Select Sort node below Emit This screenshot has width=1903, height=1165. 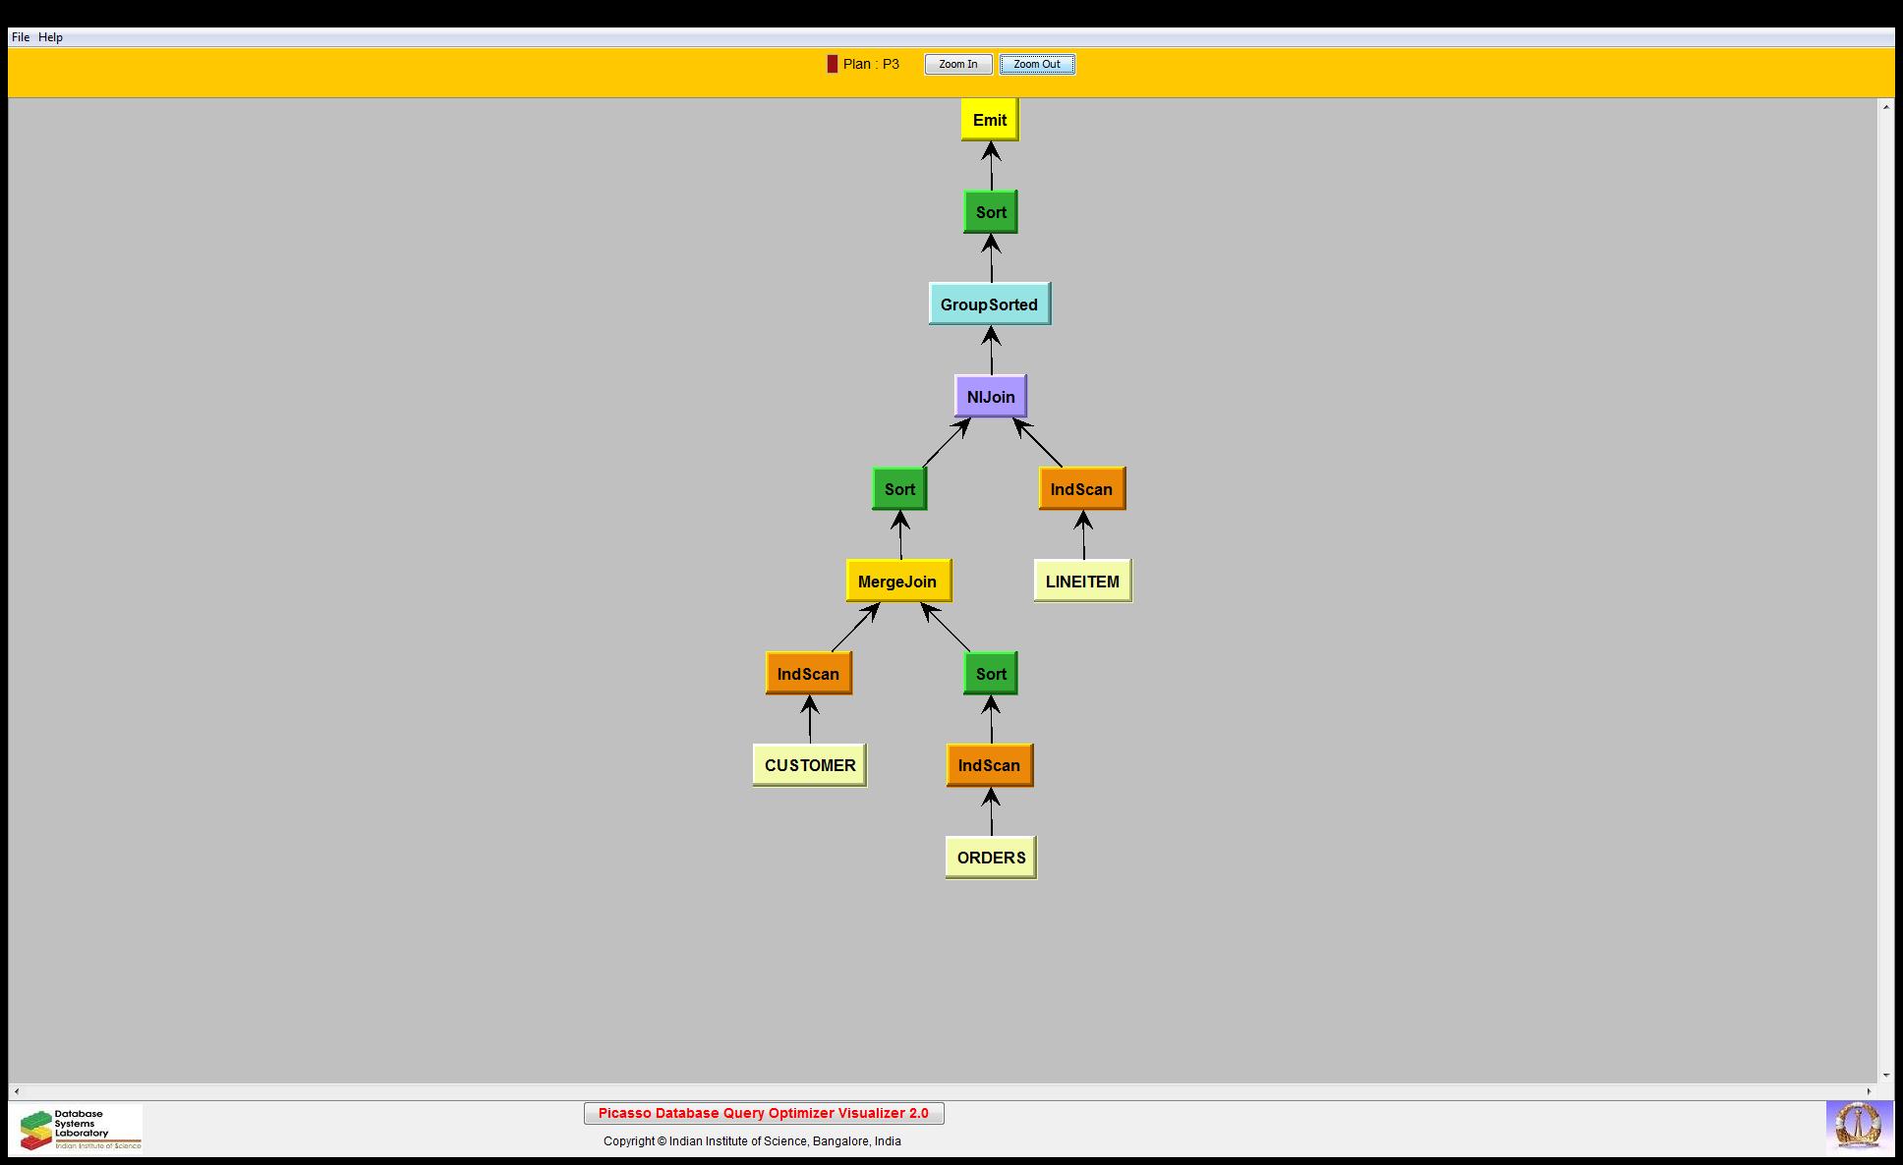click(990, 212)
